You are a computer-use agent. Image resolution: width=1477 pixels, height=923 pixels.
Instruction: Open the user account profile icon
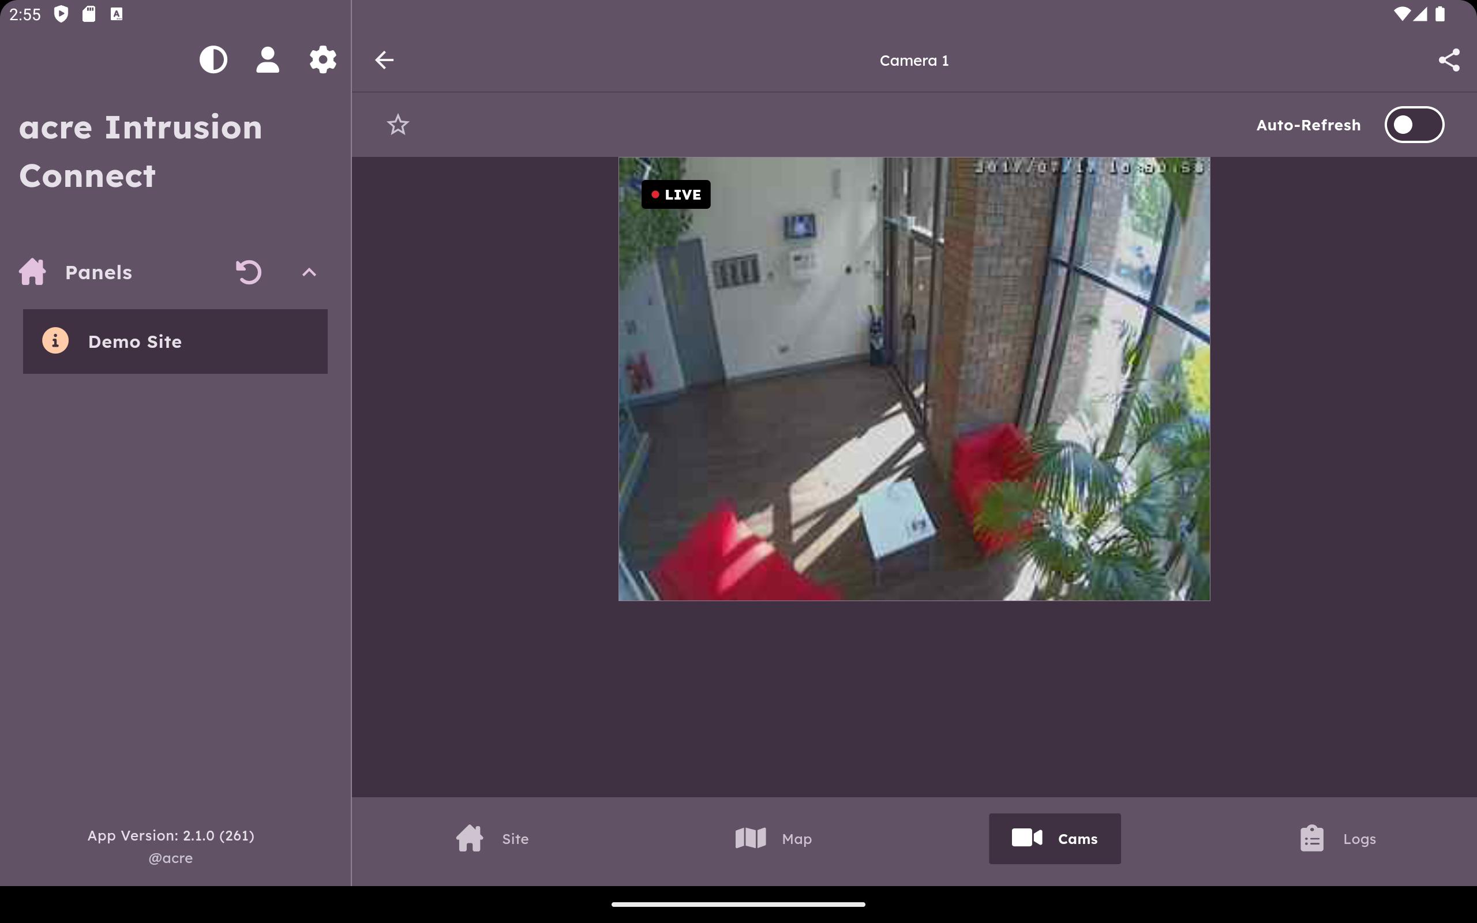pyautogui.click(x=267, y=60)
